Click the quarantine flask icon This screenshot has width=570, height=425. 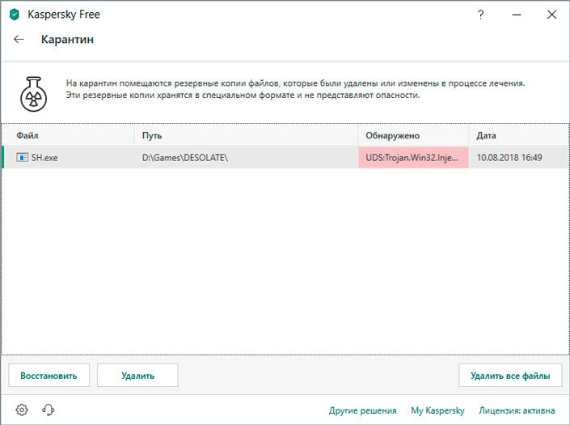(x=33, y=94)
